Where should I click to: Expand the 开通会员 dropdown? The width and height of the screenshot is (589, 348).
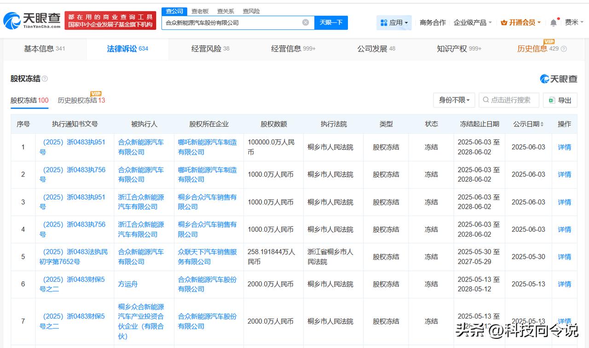(520, 23)
